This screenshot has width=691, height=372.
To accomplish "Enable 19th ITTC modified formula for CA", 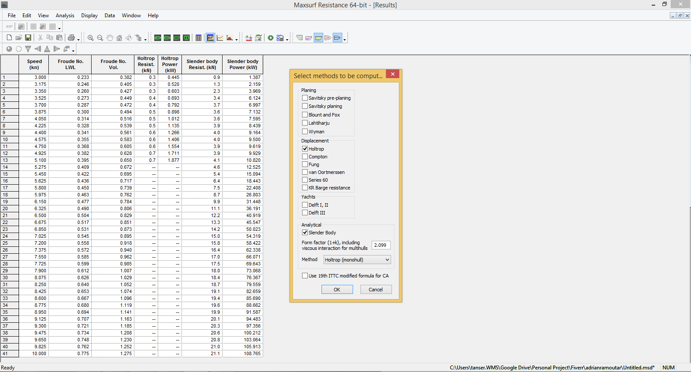I will 305,276.
